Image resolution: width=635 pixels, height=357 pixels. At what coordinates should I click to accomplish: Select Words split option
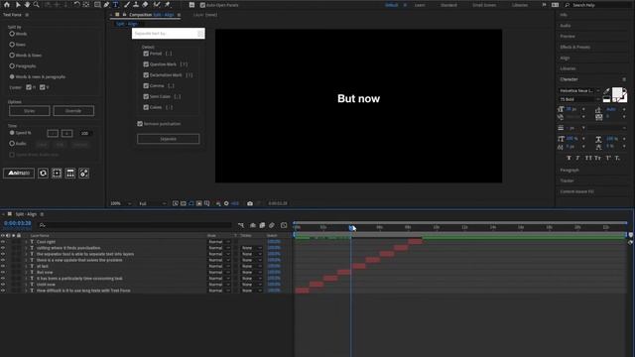(12, 34)
